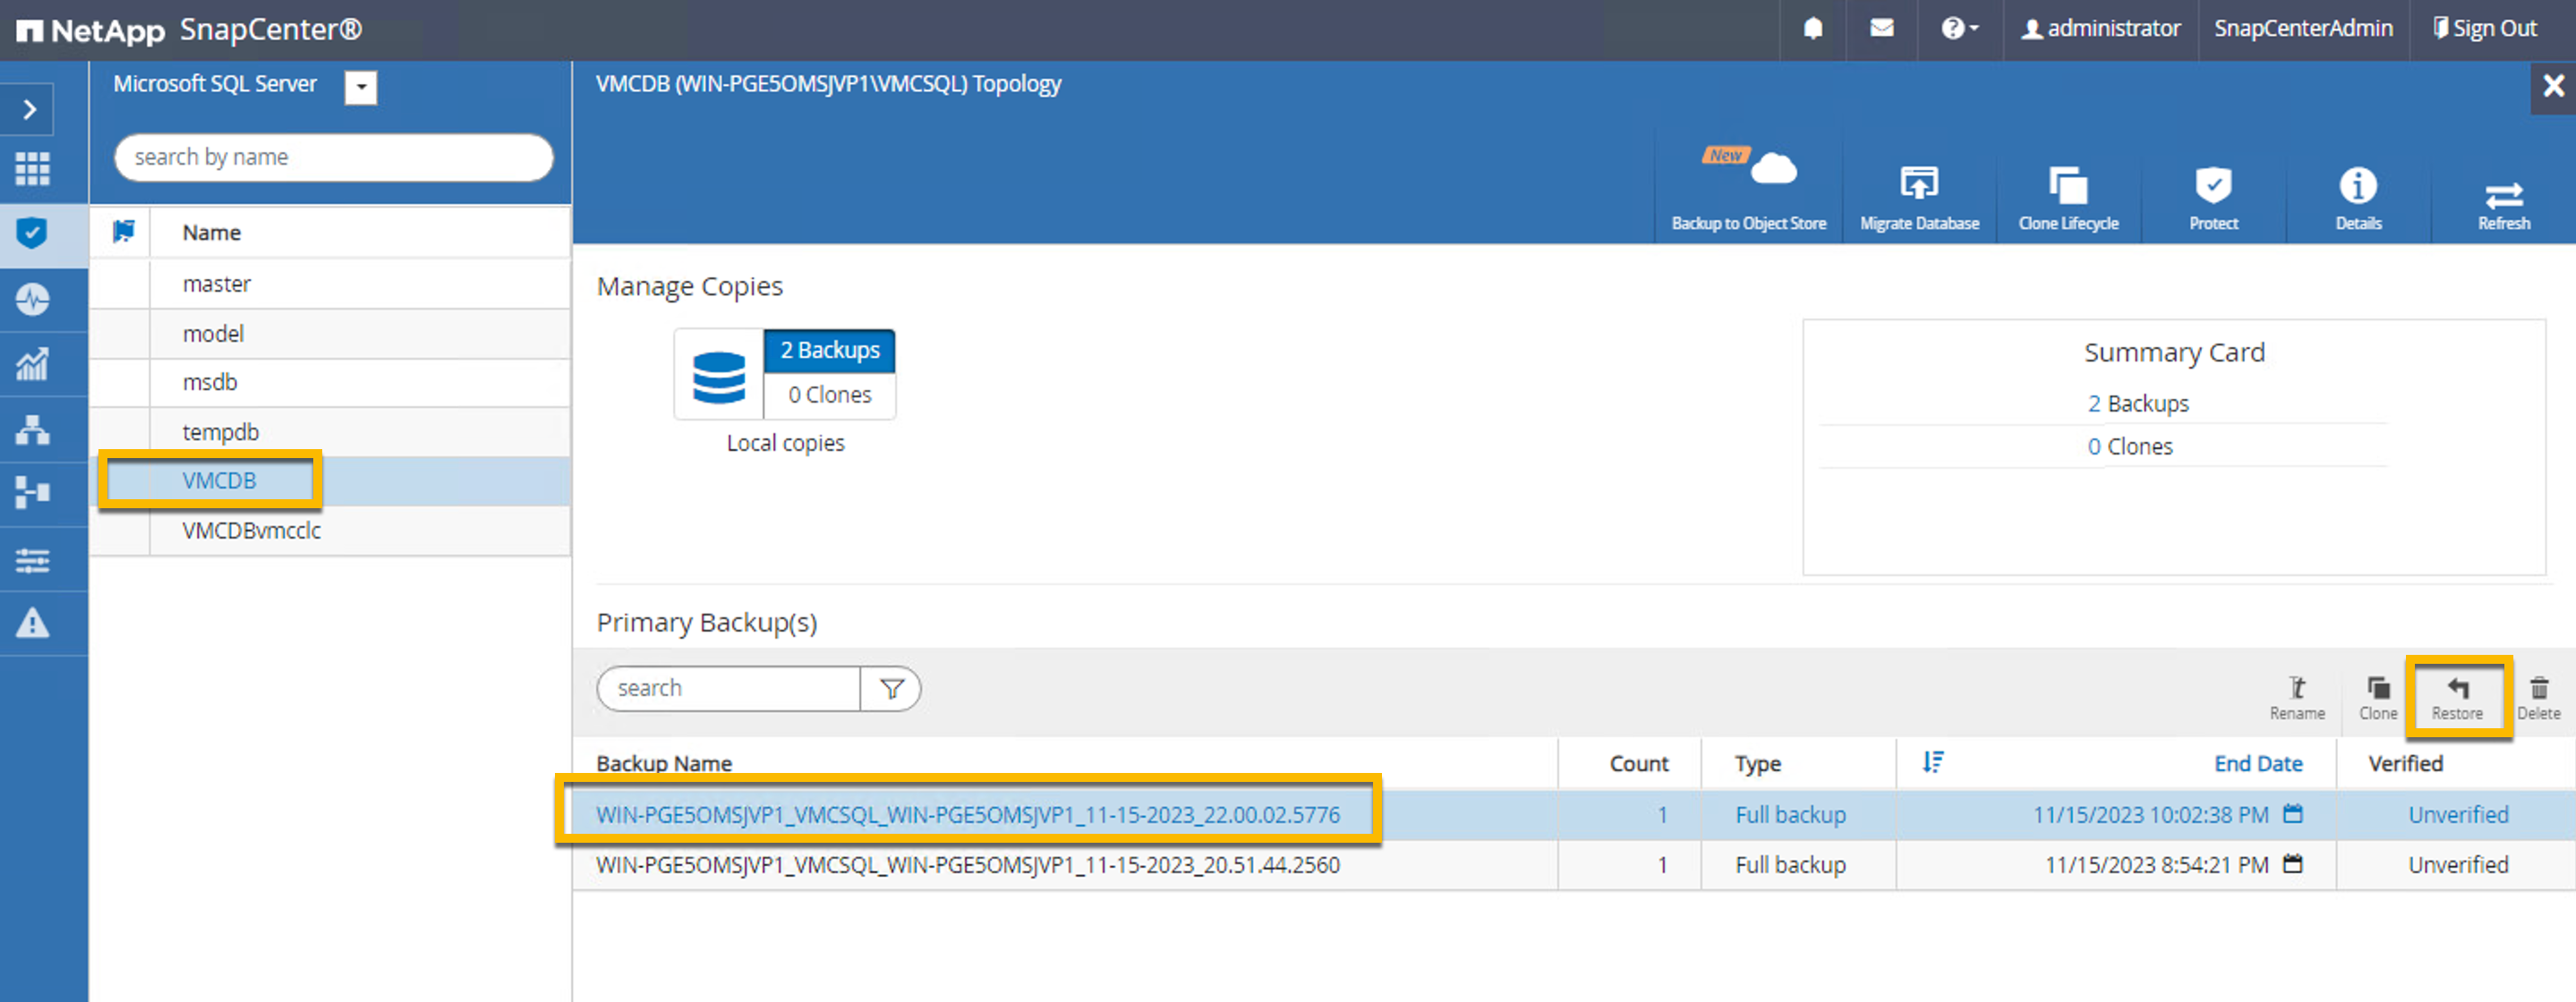Viewport: 2576px width, 1002px height.
Task: Open the Settings sliders icon
Action: click(32, 560)
